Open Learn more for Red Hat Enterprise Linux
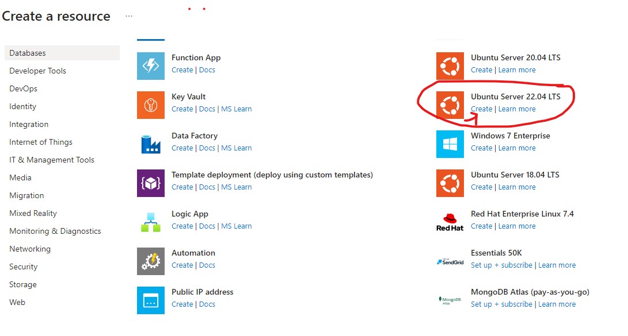628x336 pixels. (x=517, y=226)
